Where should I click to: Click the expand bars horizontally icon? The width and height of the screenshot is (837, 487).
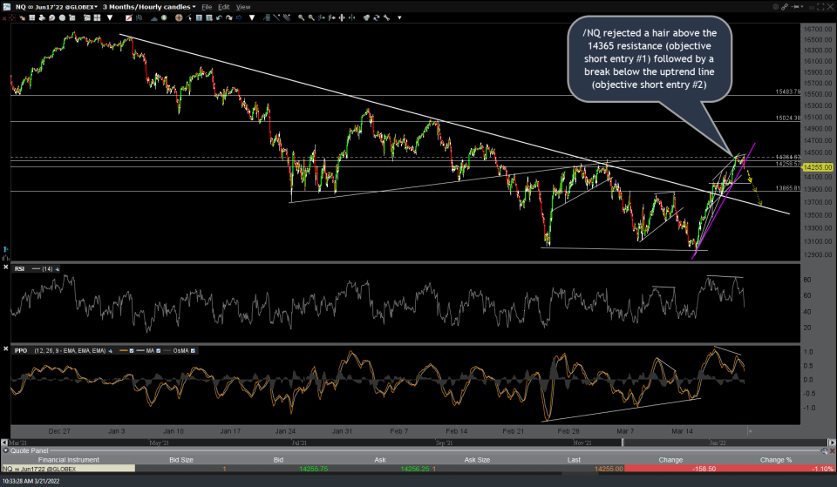pos(342,17)
